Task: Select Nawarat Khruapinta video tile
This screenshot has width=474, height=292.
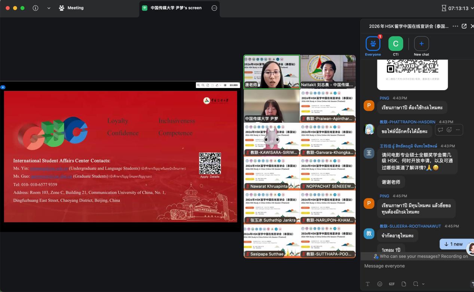Action: click(x=272, y=173)
